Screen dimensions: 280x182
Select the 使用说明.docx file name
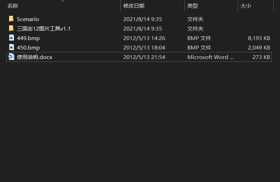[x=35, y=57]
